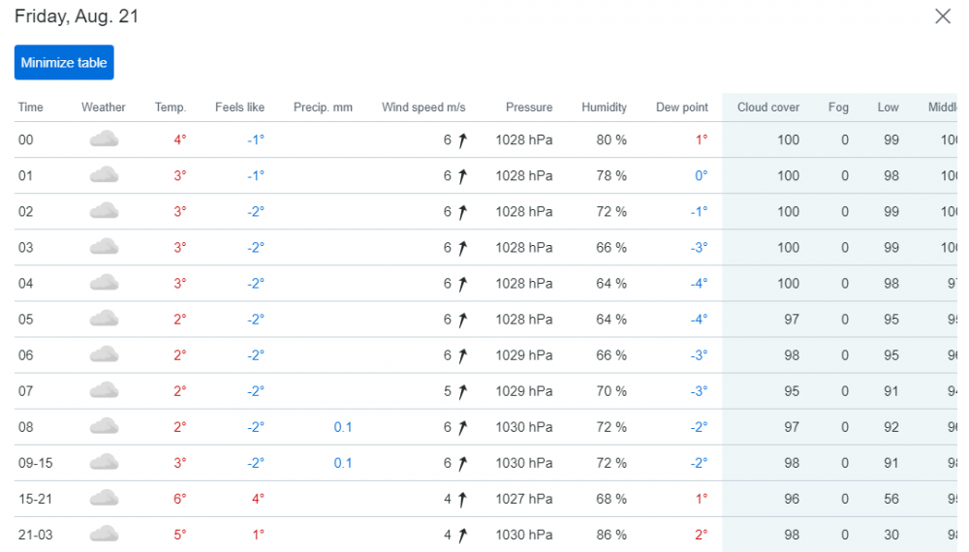Click the 08 time cell
Screen dimensions: 969x552
click(26, 427)
